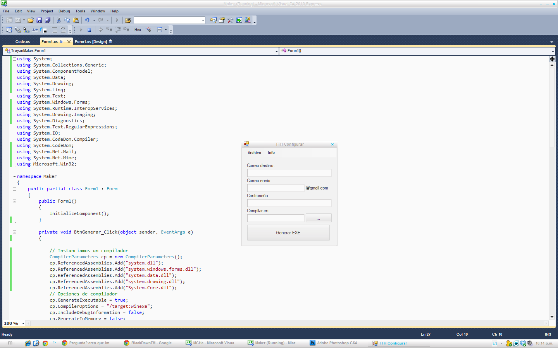Switch to the Code.cs tab
This screenshot has width=558, height=348.
pos(22,42)
